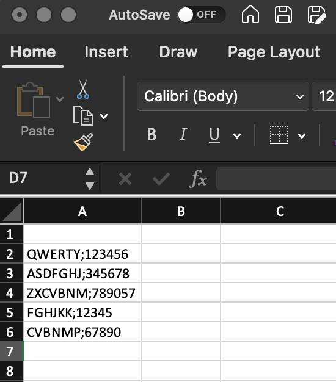Open the Underline style dropdown arrow
This screenshot has width=336, height=382.
coord(237,135)
